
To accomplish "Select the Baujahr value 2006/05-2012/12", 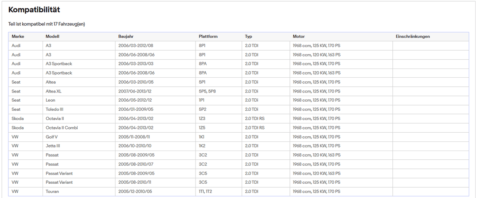I will [x=135, y=100].
